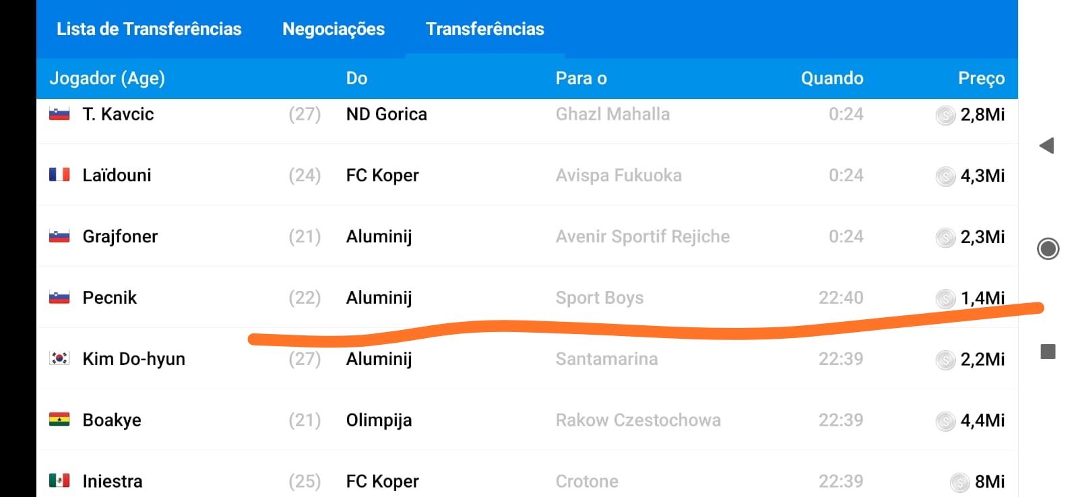This screenshot has width=1078, height=497.
Task: Sort by the Quando column header
Action: (832, 78)
